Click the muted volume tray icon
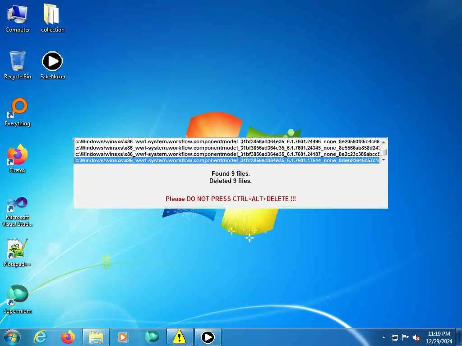The width and height of the screenshot is (462, 346). [416, 337]
